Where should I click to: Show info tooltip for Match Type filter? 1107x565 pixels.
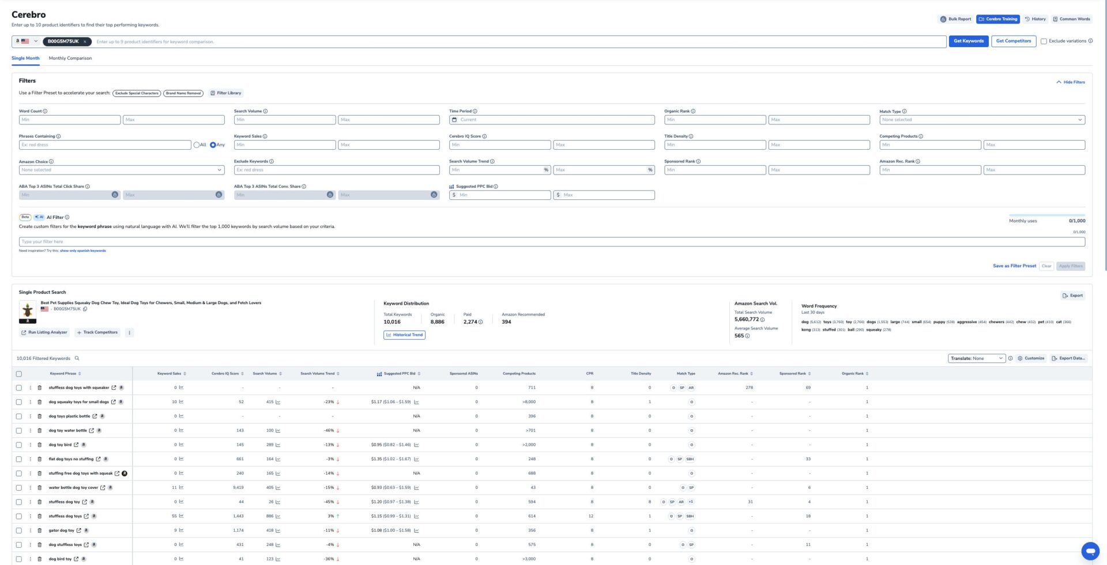pos(904,111)
